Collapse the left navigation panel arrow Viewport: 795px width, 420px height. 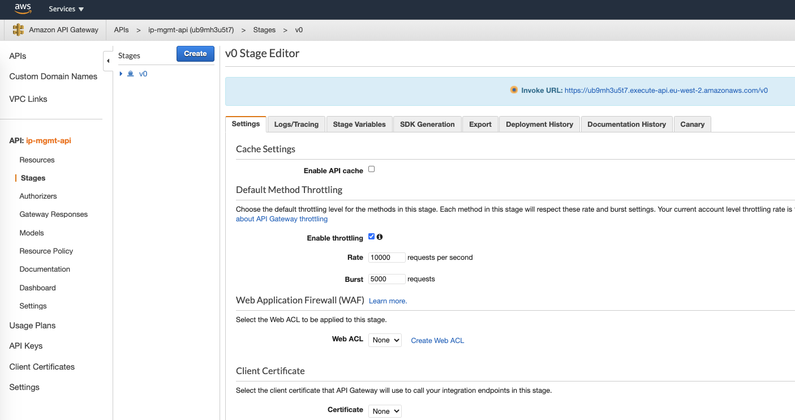tap(108, 61)
